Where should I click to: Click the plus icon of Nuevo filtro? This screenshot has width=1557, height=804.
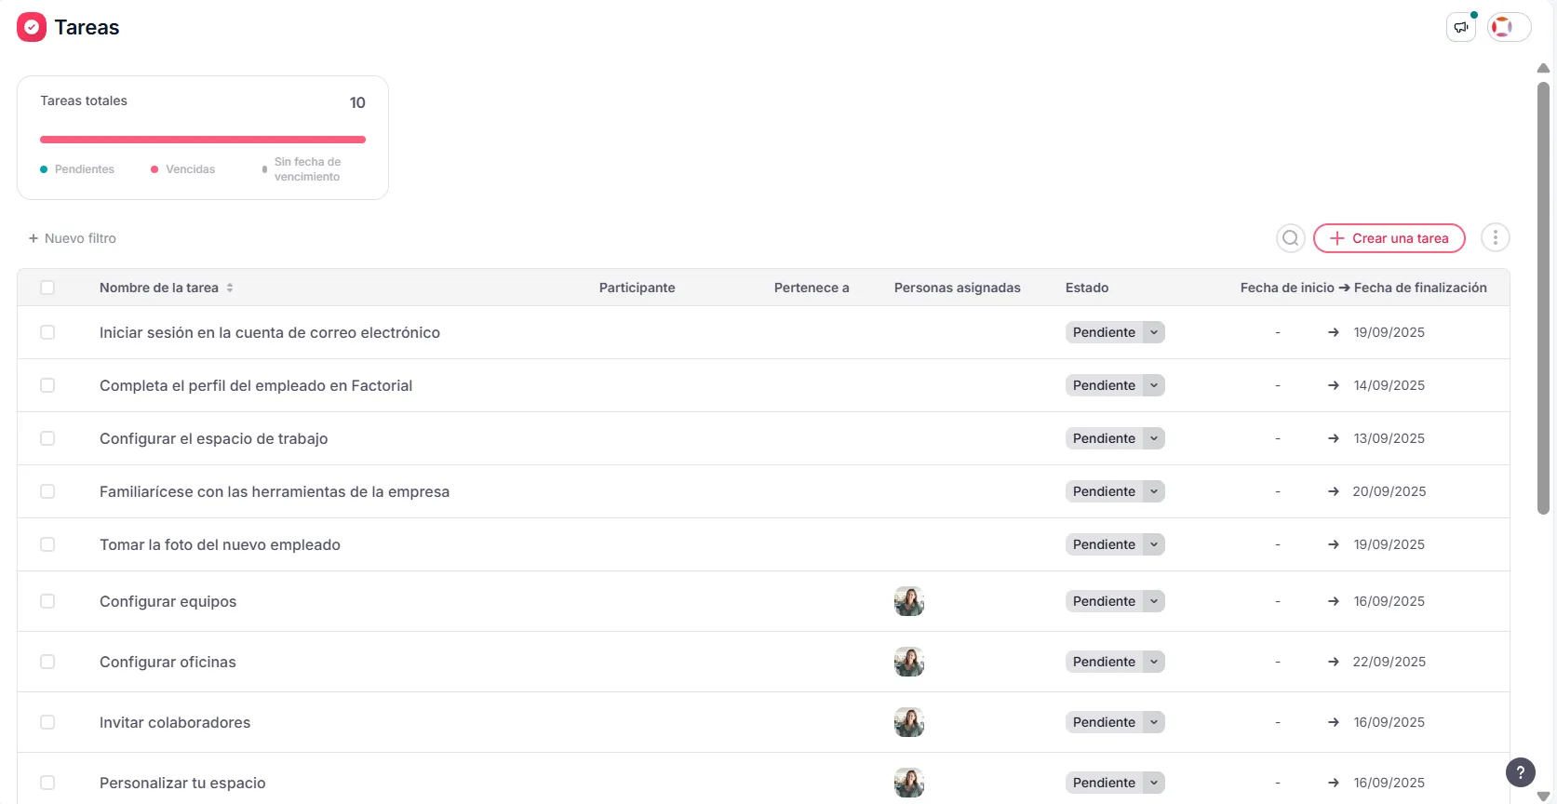[34, 238]
